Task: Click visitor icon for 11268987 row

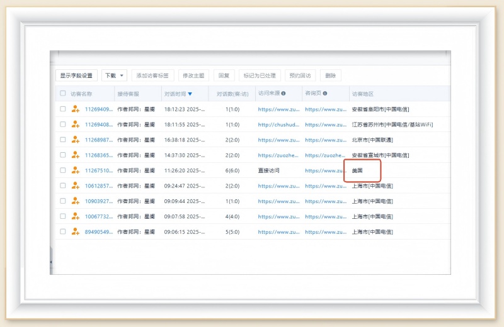Action: (76, 140)
